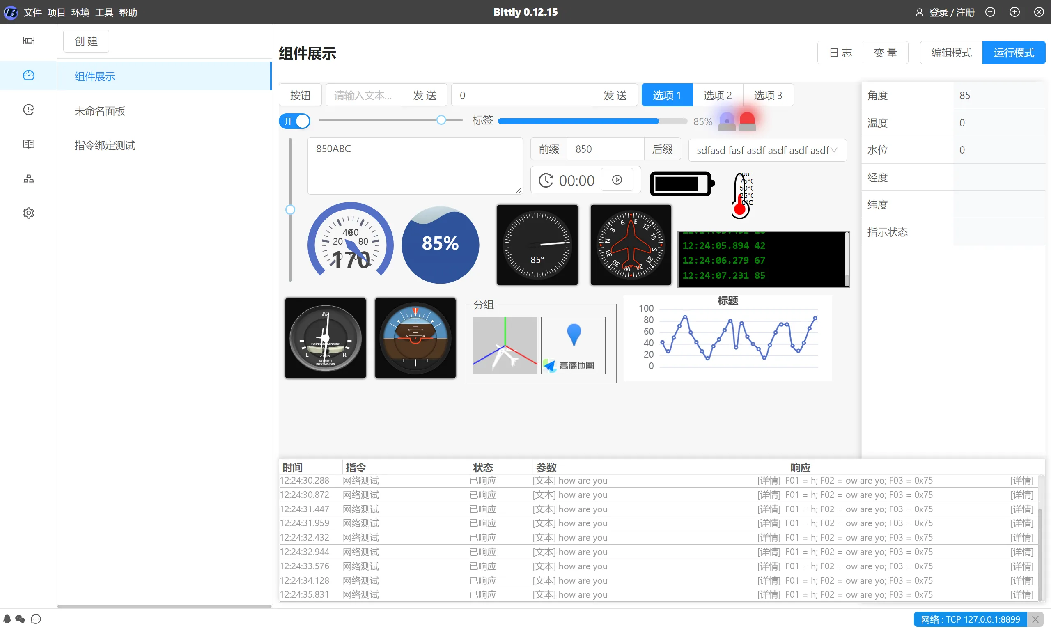Click the zoom-out minus circle icon
1051x628 pixels.
990,12
